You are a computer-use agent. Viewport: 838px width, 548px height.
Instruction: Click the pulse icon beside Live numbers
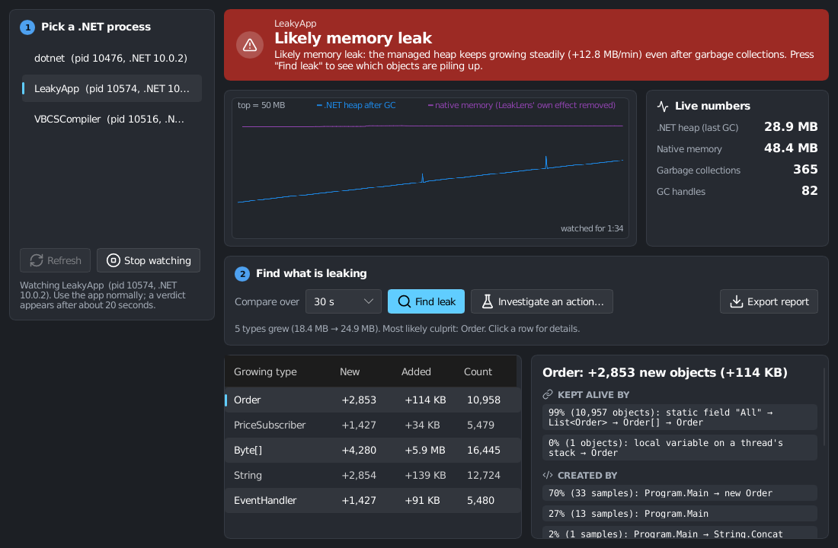(663, 107)
